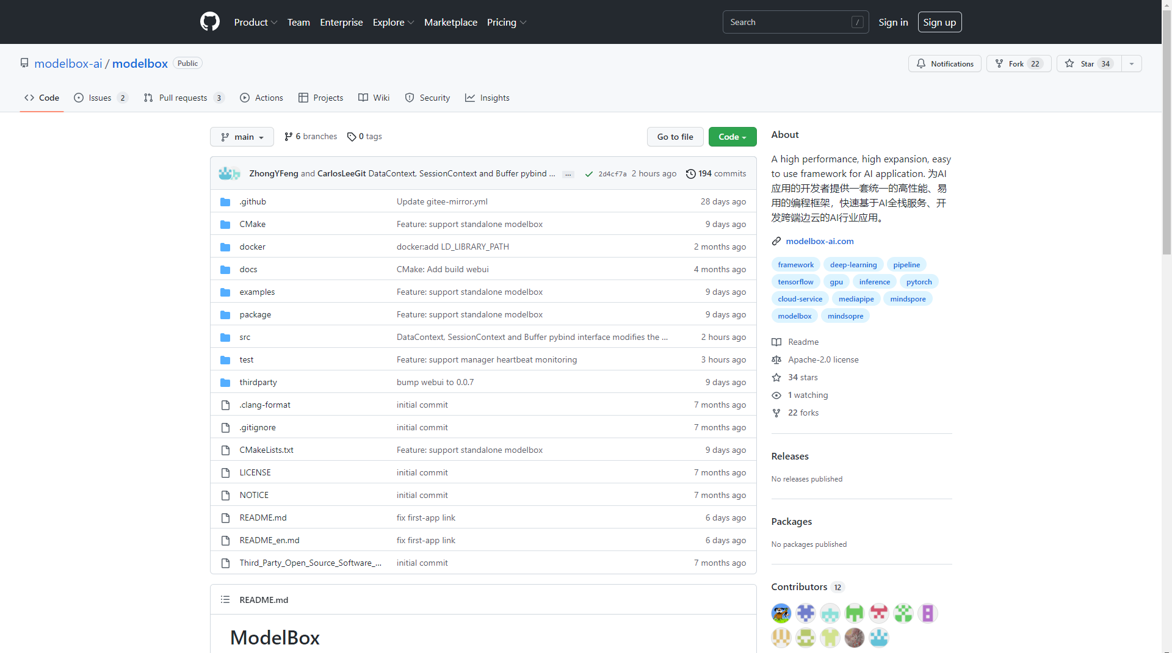Switch to the Projects tab
Image resolution: width=1172 pixels, height=653 pixels.
(x=320, y=98)
